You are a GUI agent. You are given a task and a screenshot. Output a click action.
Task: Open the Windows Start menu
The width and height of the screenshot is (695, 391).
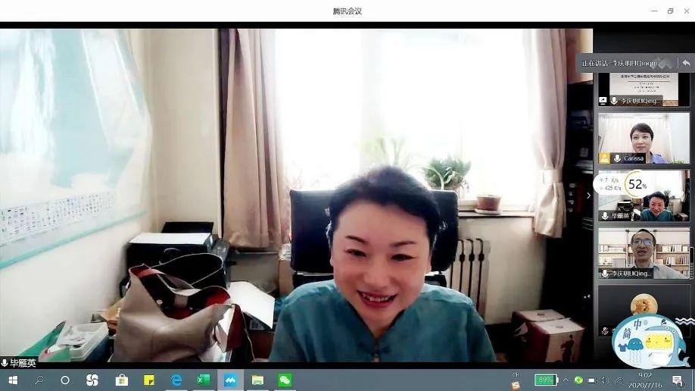(x=12, y=380)
